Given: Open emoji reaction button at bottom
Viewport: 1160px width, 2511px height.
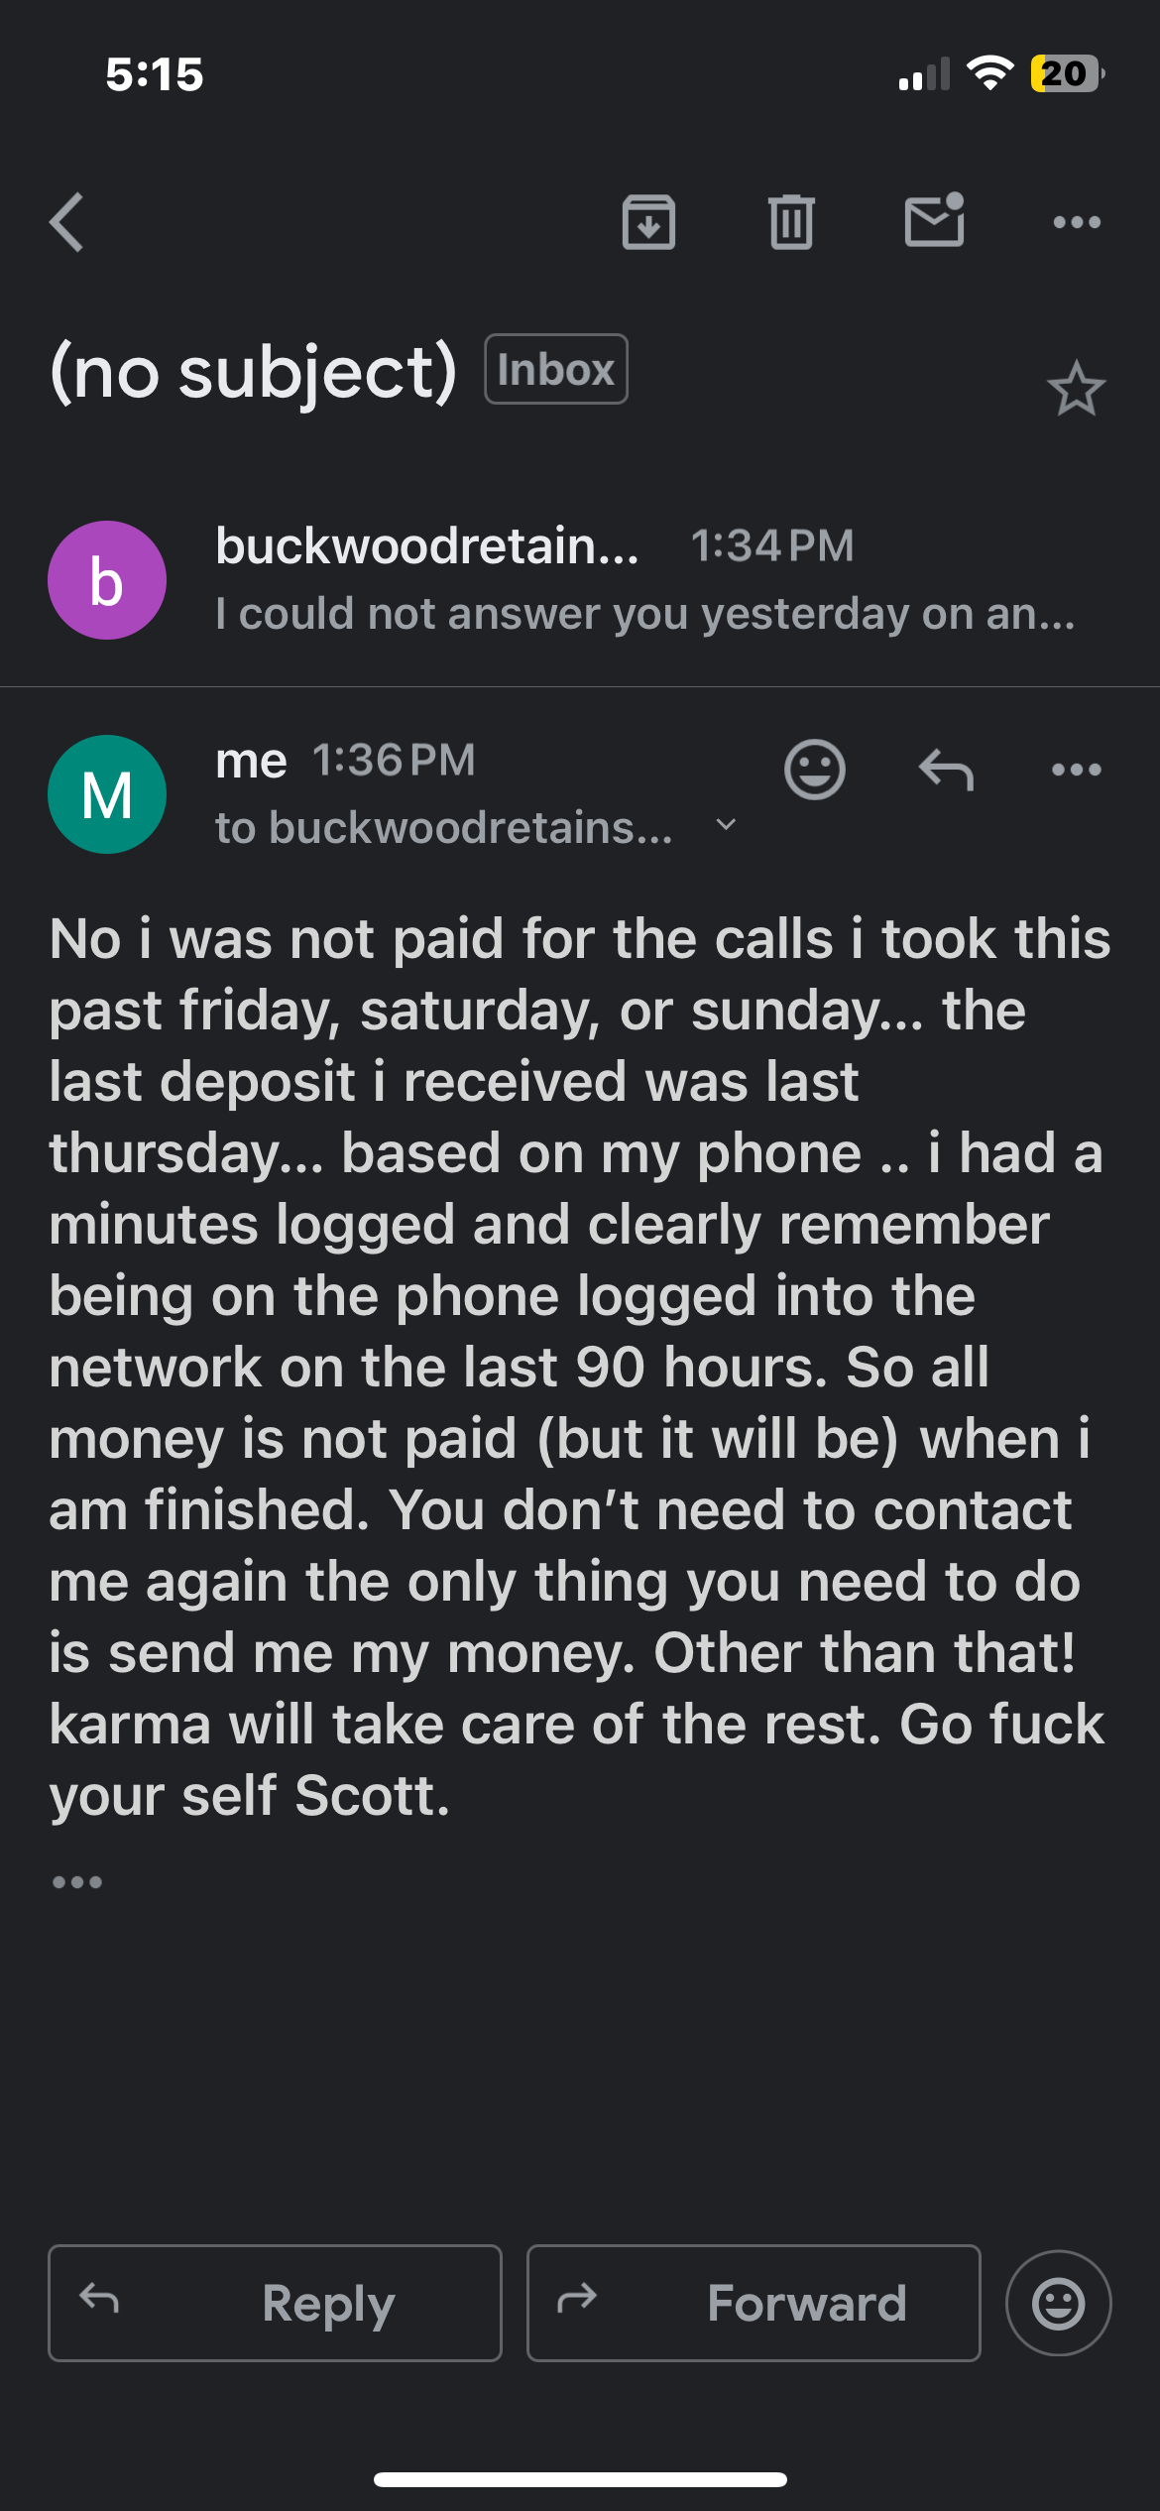Looking at the screenshot, I should point(1059,2303).
